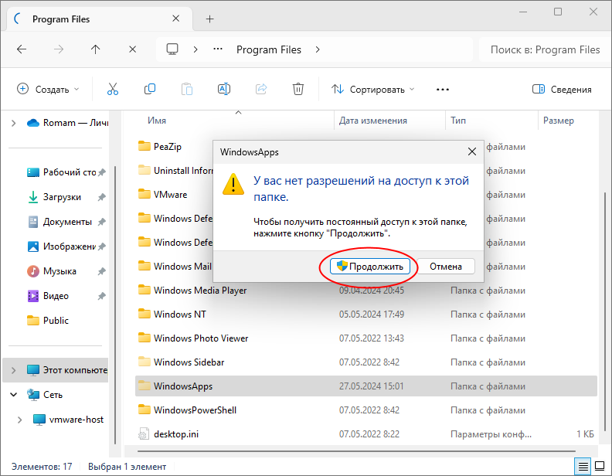The height and width of the screenshot is (476, 612).
Task: Stop loading with the X navigation button
Action: (x=133, y=49)
